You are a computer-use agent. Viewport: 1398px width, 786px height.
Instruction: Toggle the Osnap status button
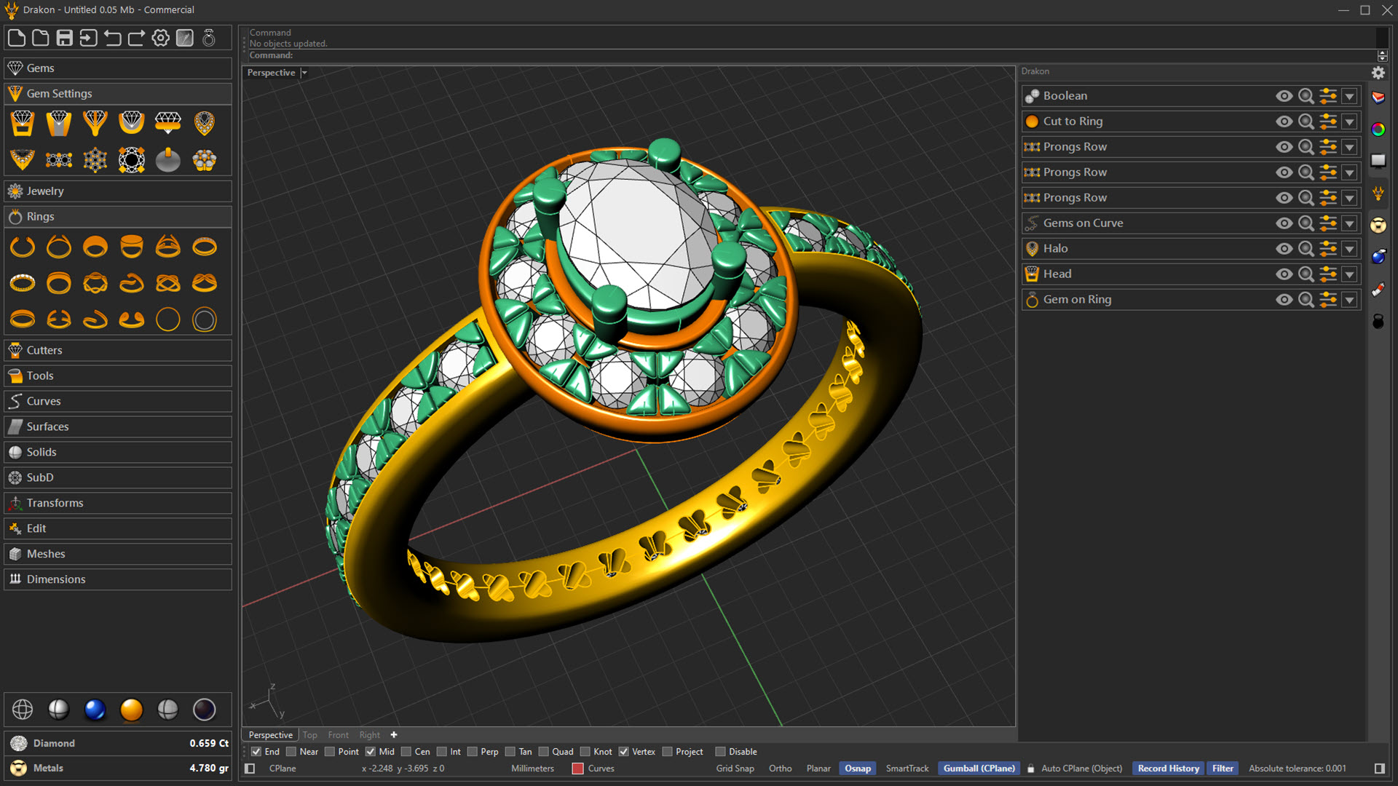point(858,769)
